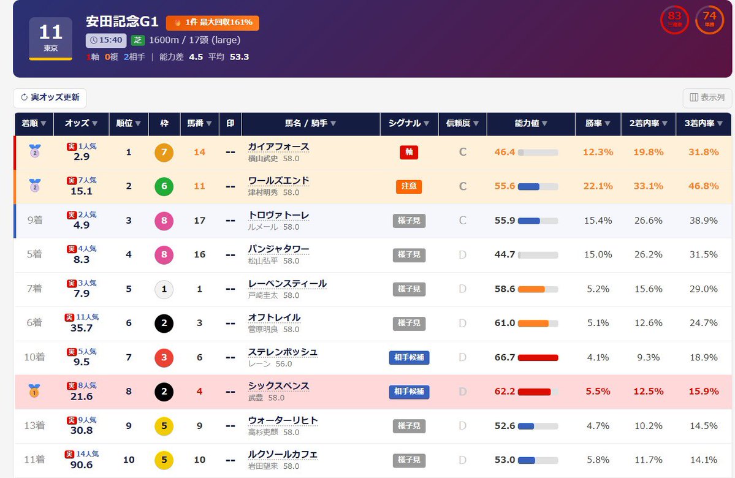Click ワールズエンド's blue ability bar 55.6
This screenshot has width=735, height=478.
(x=538, y=186)
